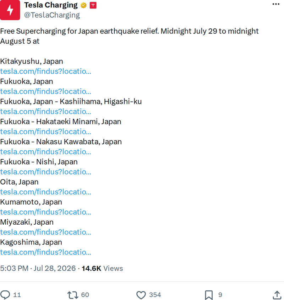Open the Kumamoto, Japan Tesla link
Viewport: 284px width, 300px height.
[x=46, y=212]
